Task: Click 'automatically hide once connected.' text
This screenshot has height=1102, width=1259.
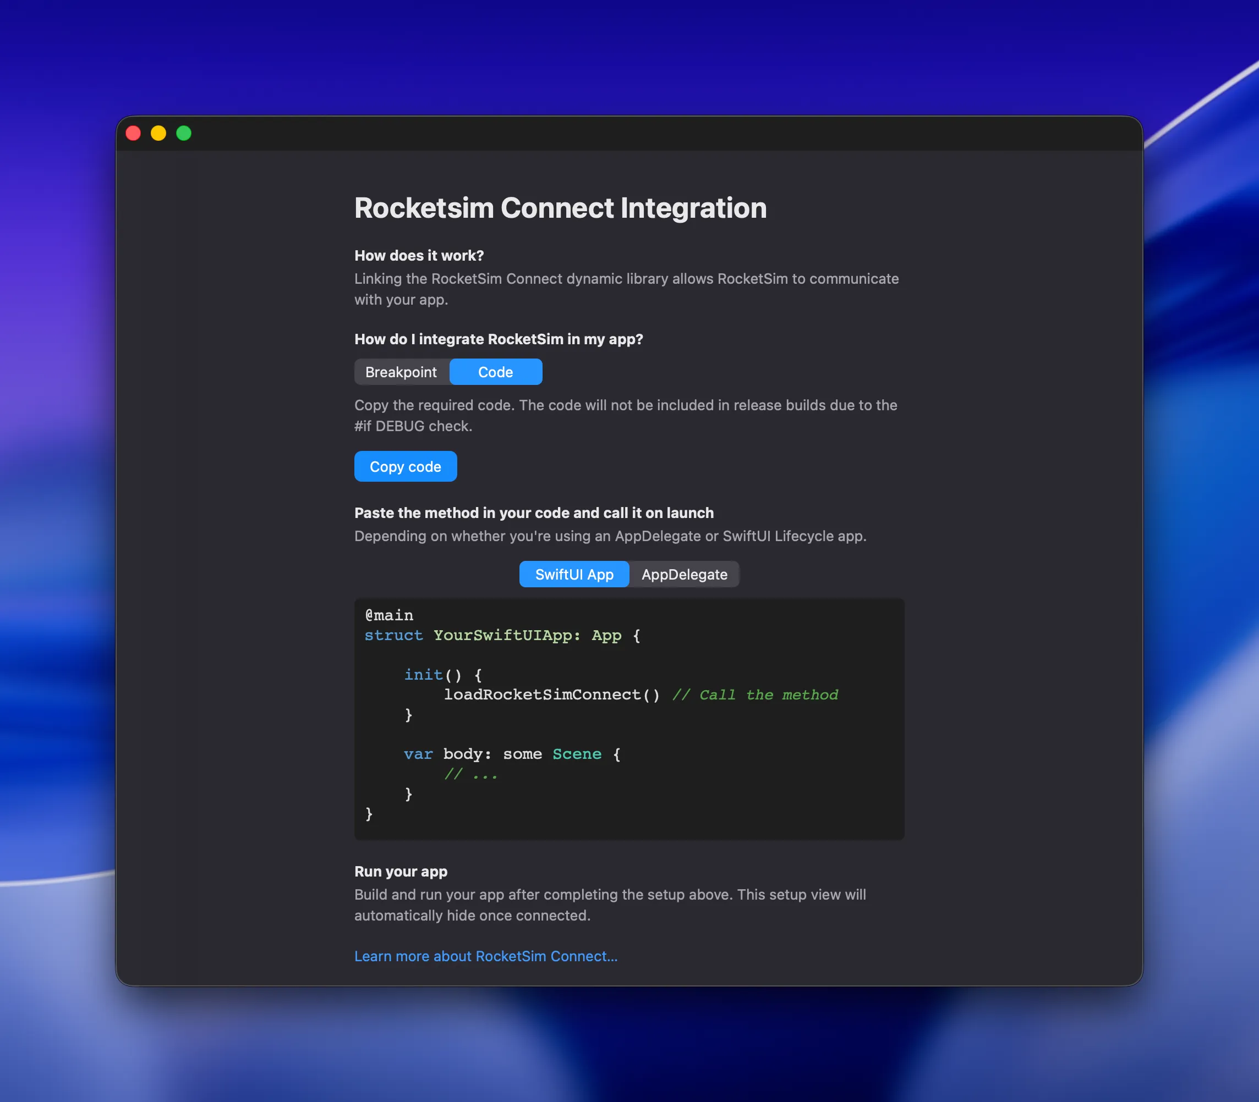Action: pyautogui.click(x=472, y=916)
